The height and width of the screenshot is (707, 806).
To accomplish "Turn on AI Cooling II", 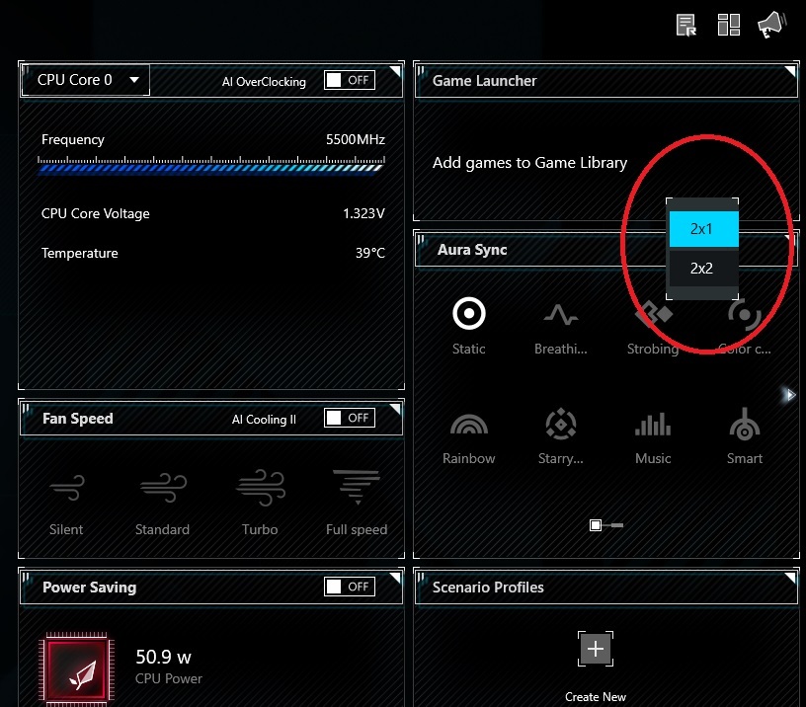I will coord(350,418).
